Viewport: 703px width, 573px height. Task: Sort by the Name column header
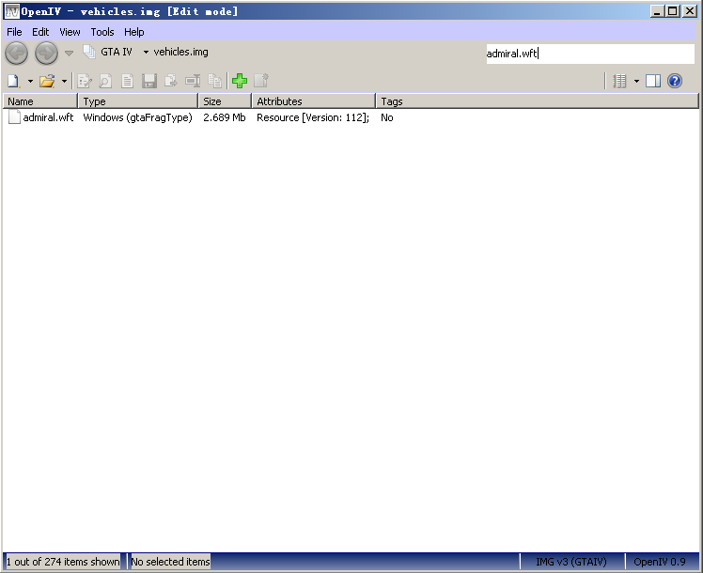coord(40,101)
